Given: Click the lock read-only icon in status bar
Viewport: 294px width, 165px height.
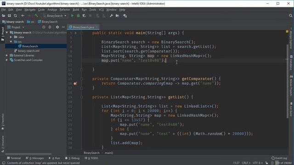Looking at the screenshot, I should pyautogui.click(x=266, y=163).
